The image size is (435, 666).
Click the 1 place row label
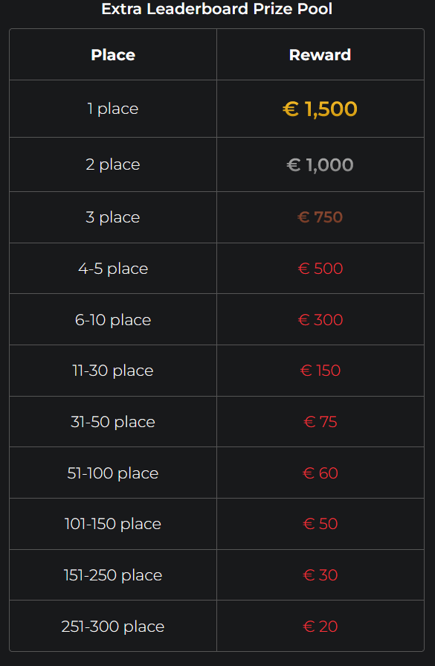pyautogui.click(x=113, y=109)
